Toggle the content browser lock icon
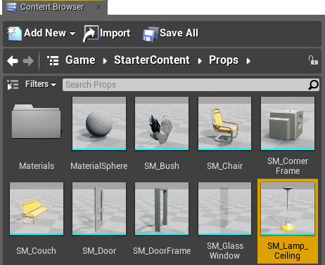Image resolution: width=325 pixels, height=265 pixels. pyautogui.click(x=313, y=60)
